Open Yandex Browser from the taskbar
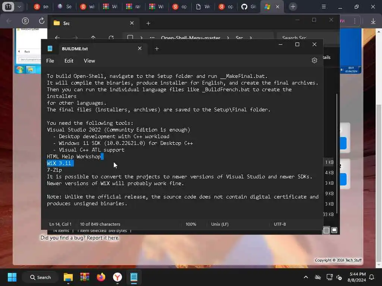The height and width of the screenshot is (286, 382). point(118,277)
